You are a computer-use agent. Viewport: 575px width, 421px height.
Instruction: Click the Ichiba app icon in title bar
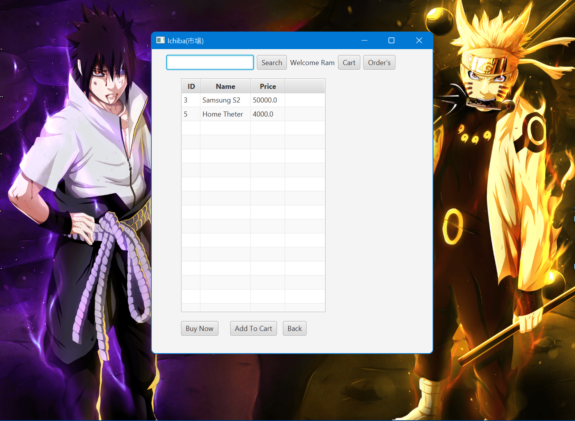(x=160, y=40)
